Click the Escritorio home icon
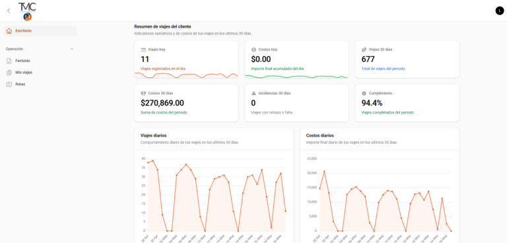 coord(9,31)
